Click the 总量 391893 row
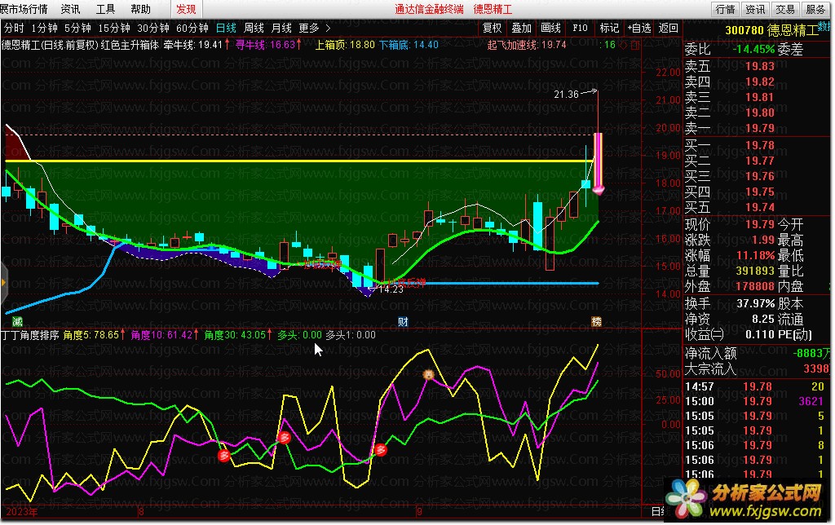835x525 pixels. click(730, 271)
